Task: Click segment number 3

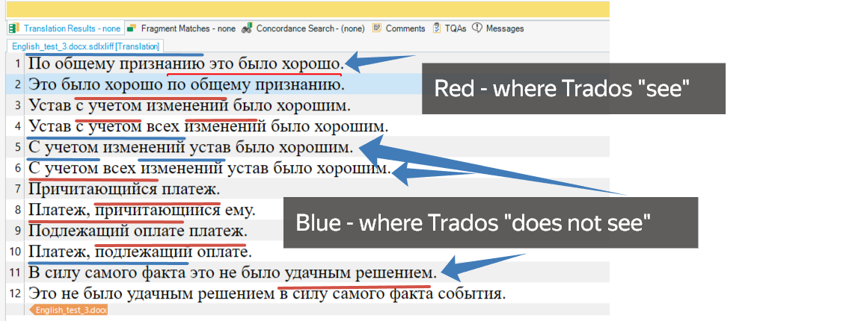Action: pos(18,105)
